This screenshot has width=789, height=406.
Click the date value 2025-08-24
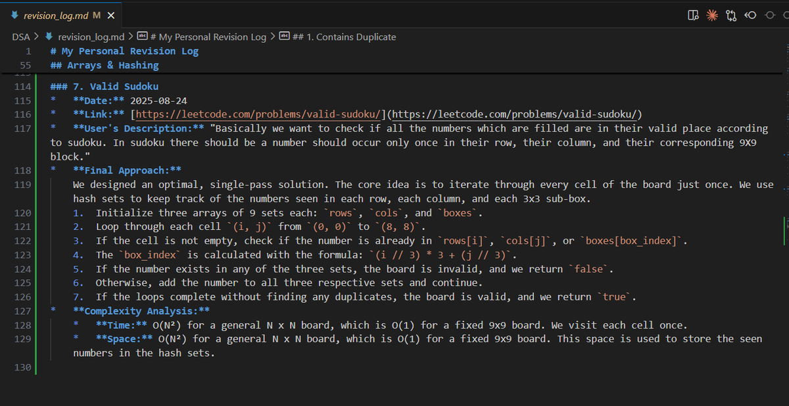tap(158, 101)
